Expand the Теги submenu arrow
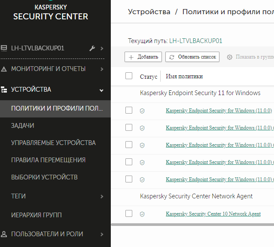 [x=102, y=197]
